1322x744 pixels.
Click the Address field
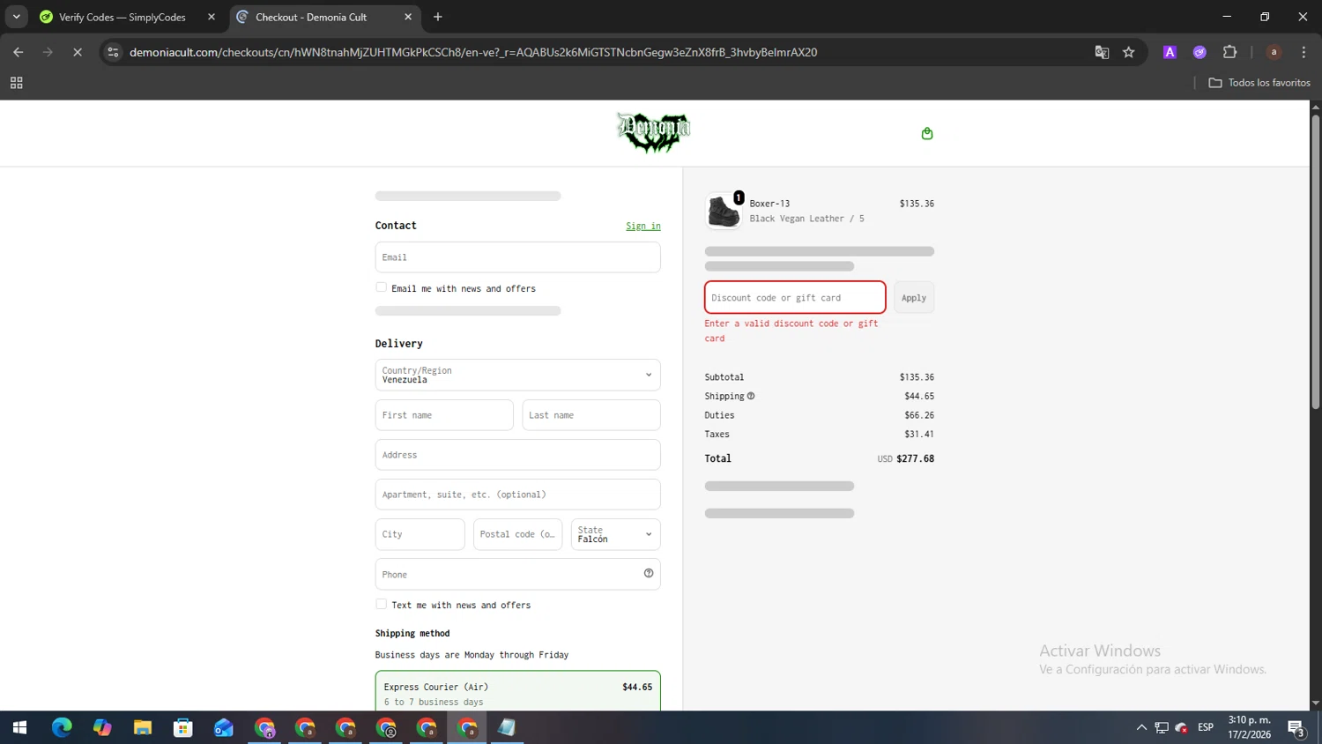click(x=518, y=455)
